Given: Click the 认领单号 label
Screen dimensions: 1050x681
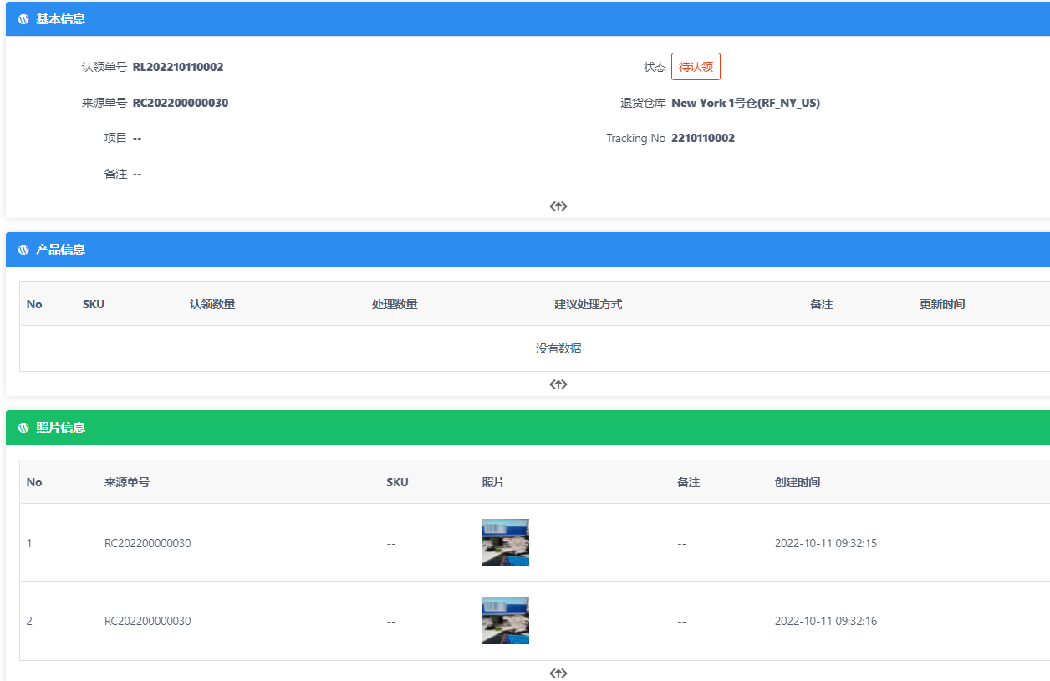Looking at the screenshot, I should (x=104, y=67).
